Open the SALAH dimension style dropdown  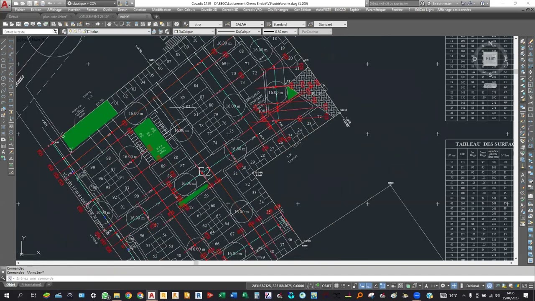pos(247,24)
